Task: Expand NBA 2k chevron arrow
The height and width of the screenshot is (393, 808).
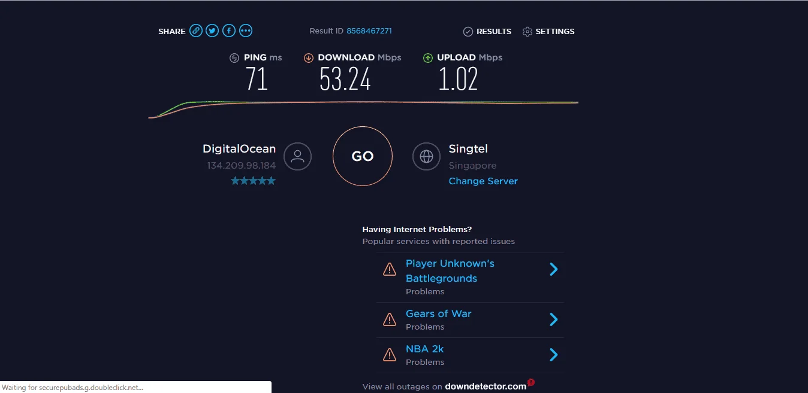Action: pos(554,355)
